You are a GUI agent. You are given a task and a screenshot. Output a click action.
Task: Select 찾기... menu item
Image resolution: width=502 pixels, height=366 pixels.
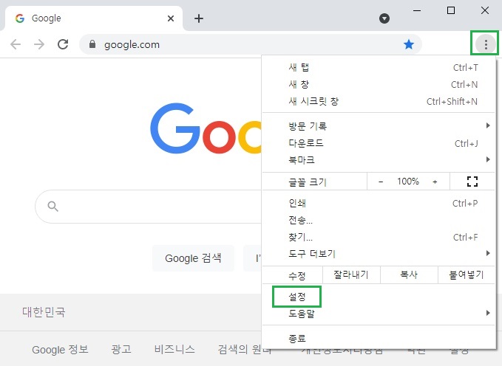pyautogui.click(x=379, y=237)
